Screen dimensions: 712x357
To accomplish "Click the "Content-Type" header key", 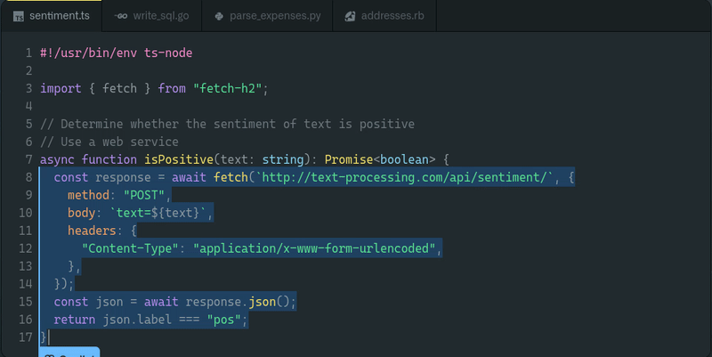I will pyautogui.click(x=130, y=248).
